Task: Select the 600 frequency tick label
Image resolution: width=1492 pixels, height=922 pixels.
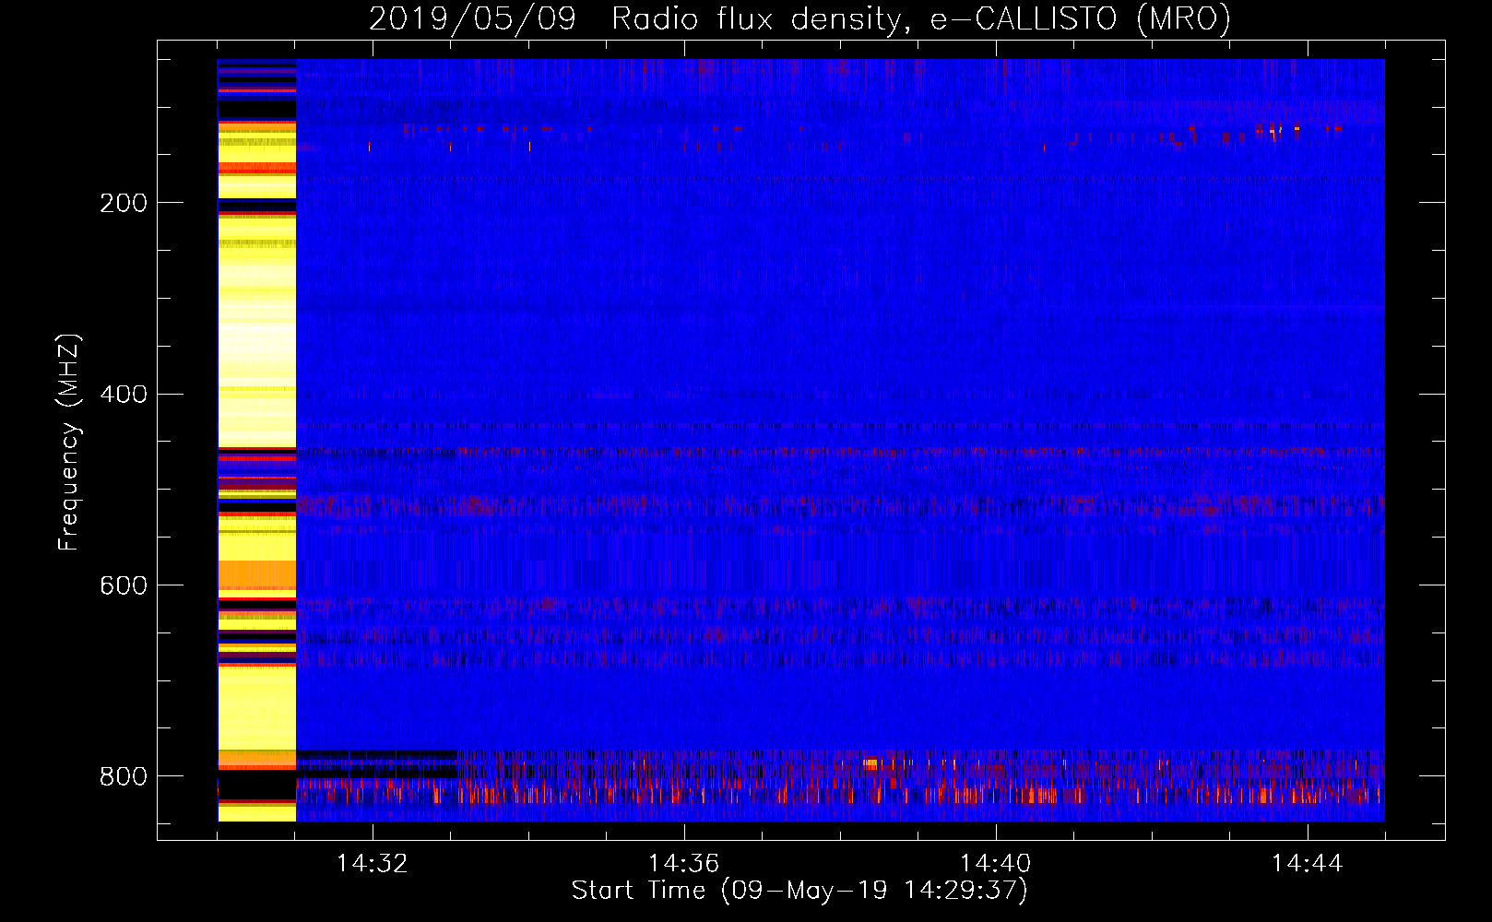Action: tap(124, 585)
